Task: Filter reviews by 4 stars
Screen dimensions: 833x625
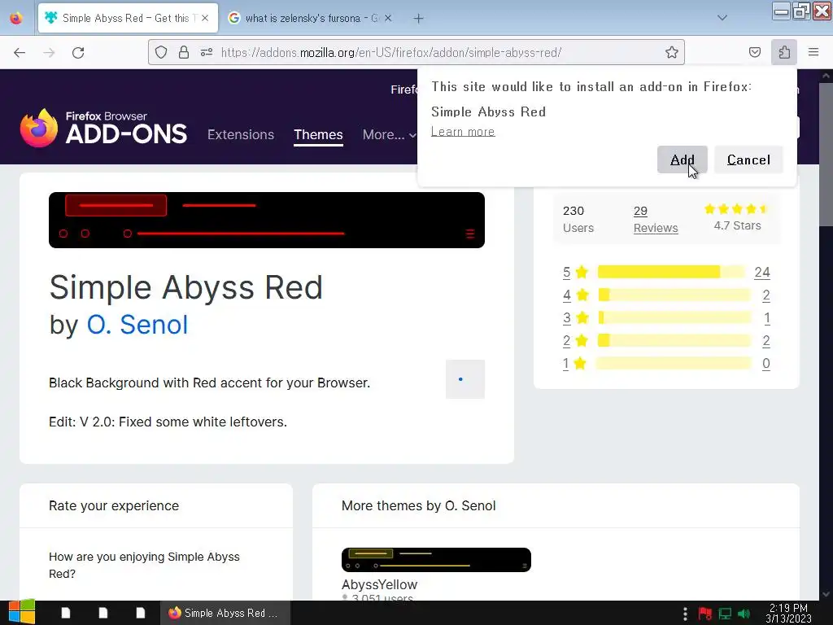Action: 575,295
